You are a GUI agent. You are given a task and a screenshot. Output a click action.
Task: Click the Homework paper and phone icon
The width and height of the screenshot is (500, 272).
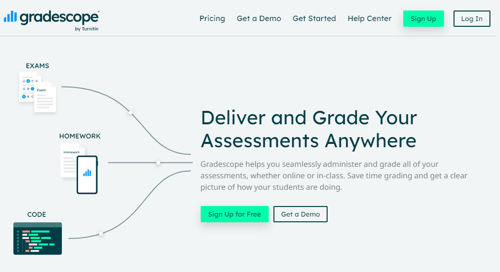[x=79, y=168]
